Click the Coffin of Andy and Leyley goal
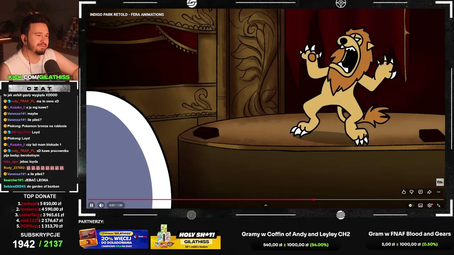 296,234
